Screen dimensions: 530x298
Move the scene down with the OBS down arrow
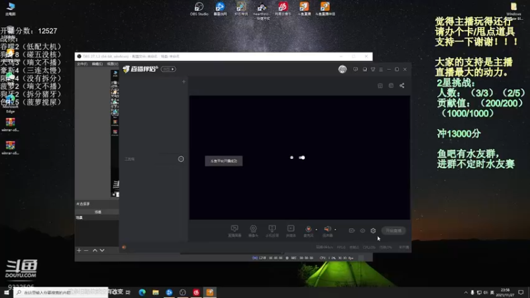pos(102,250)
